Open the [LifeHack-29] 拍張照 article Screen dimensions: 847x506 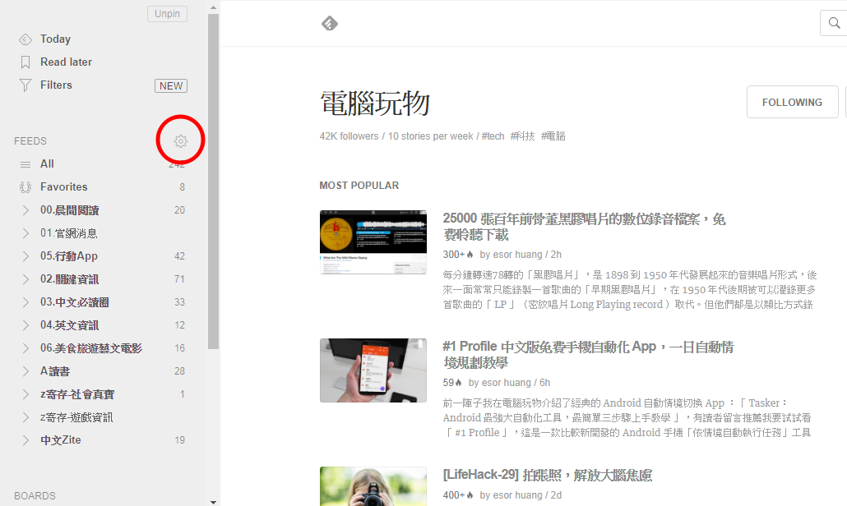click(x=547, y=475)
